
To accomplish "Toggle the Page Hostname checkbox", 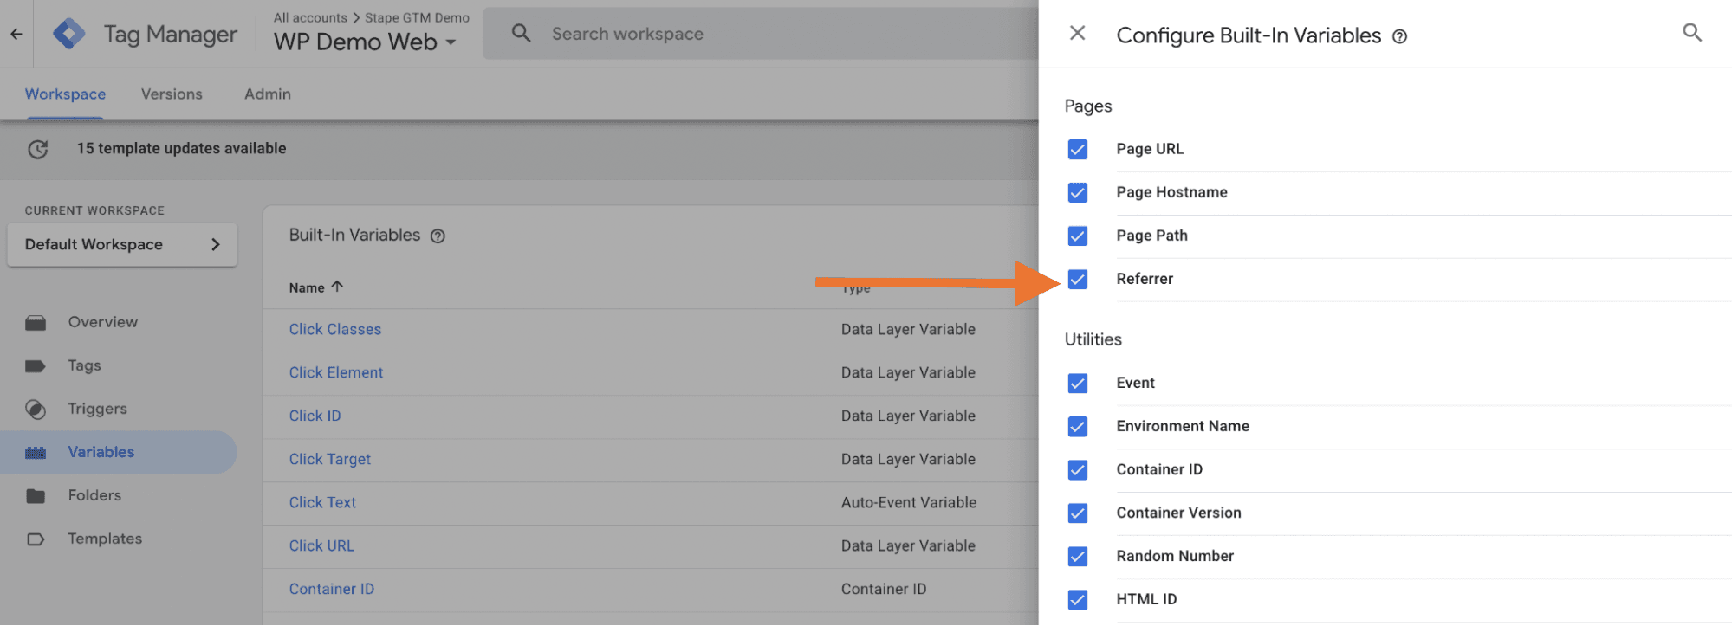I will point(1077,192).
